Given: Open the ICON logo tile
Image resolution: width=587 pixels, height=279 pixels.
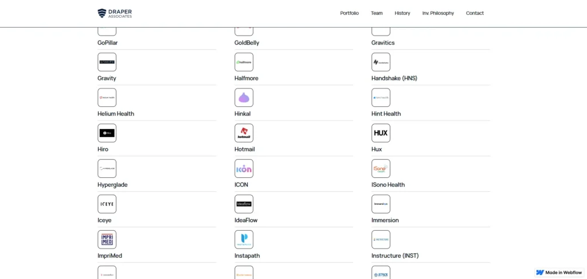Looking at the screenshot, I should click(x=244, y=168).
